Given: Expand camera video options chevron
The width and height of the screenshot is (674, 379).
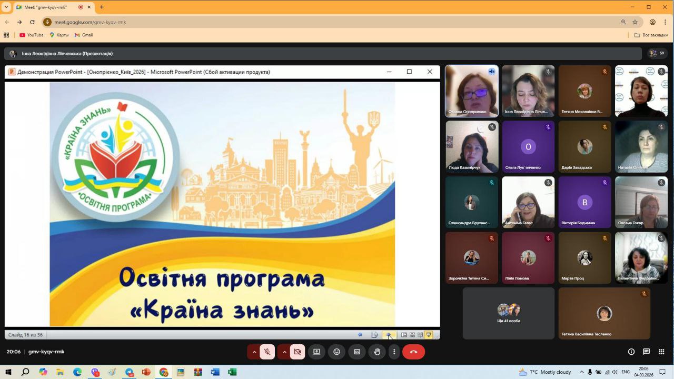Looking at the screenshot, I should point(285,352).
